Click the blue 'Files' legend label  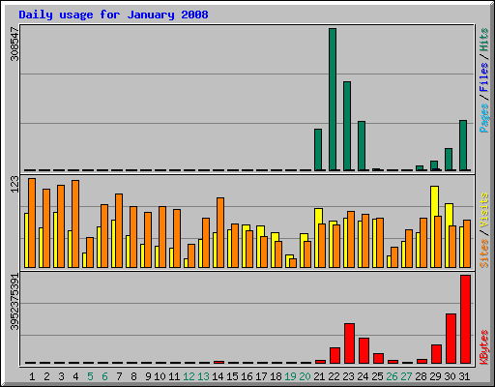(x=484, y=76)
